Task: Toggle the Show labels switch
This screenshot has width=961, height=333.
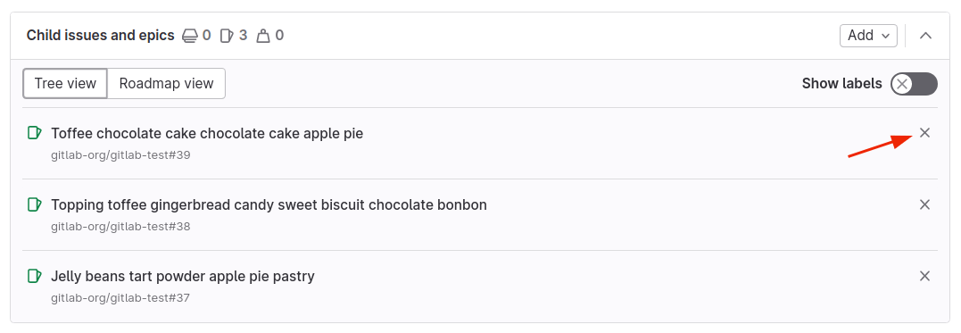Action: coord(914,84)
